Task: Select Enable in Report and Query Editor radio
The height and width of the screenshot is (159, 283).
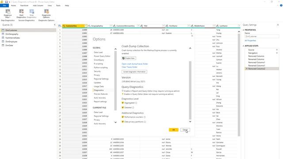Action: click(x=123, y=91)
